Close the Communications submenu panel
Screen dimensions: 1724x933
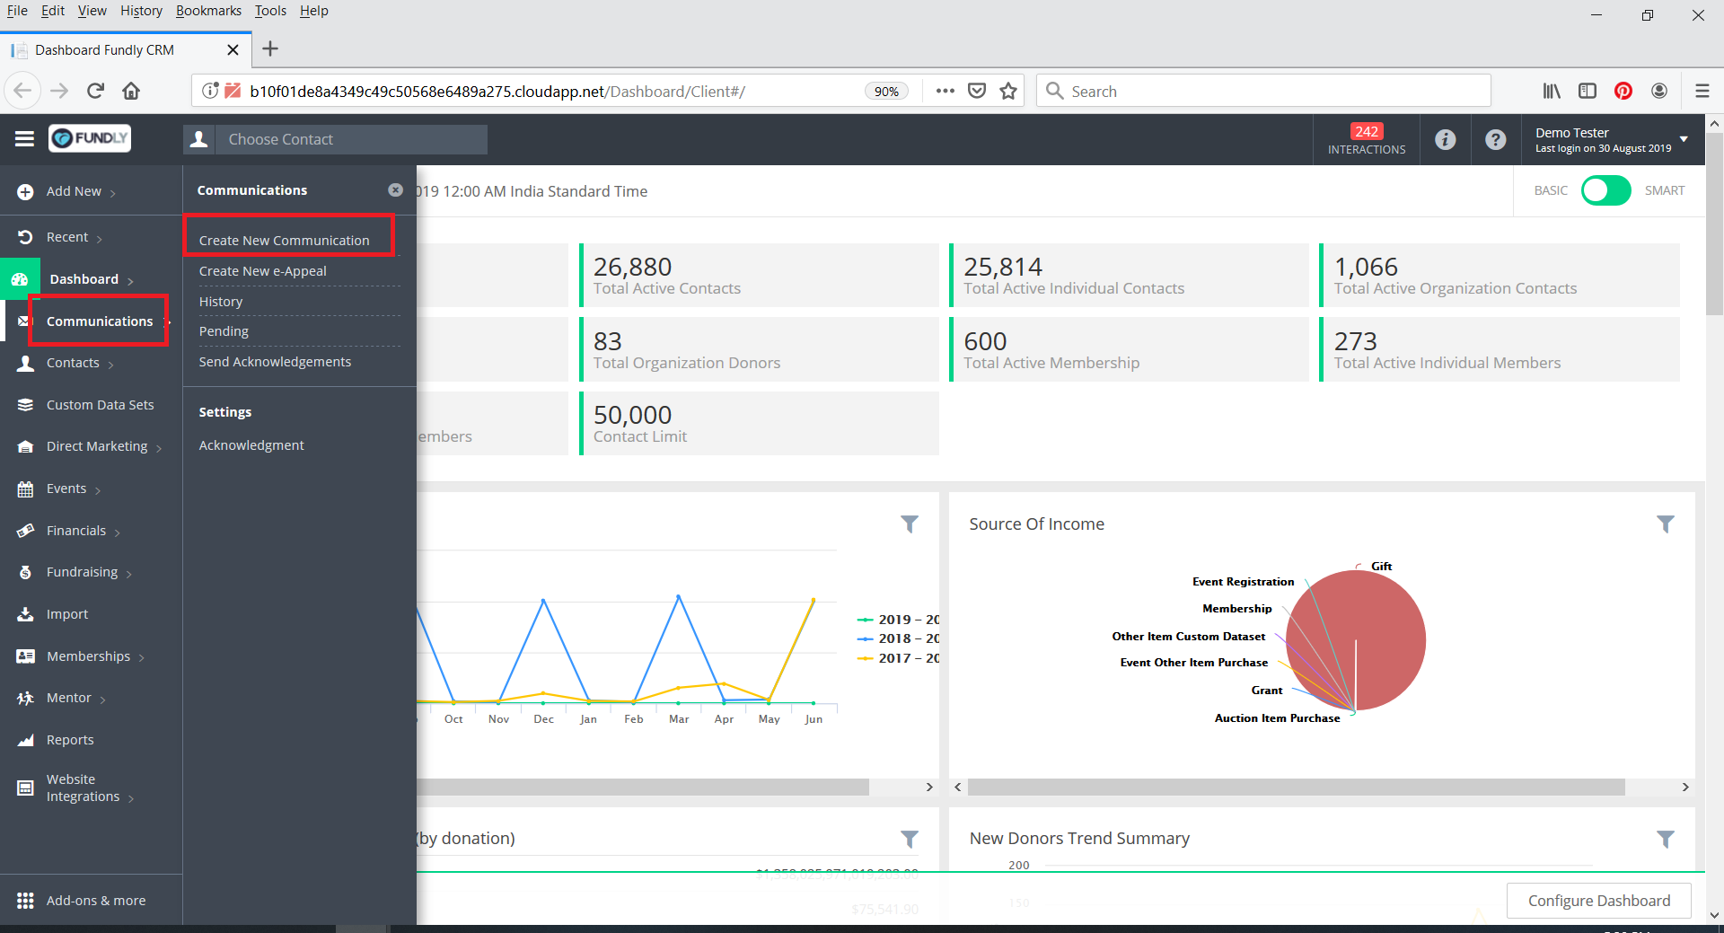395,190
